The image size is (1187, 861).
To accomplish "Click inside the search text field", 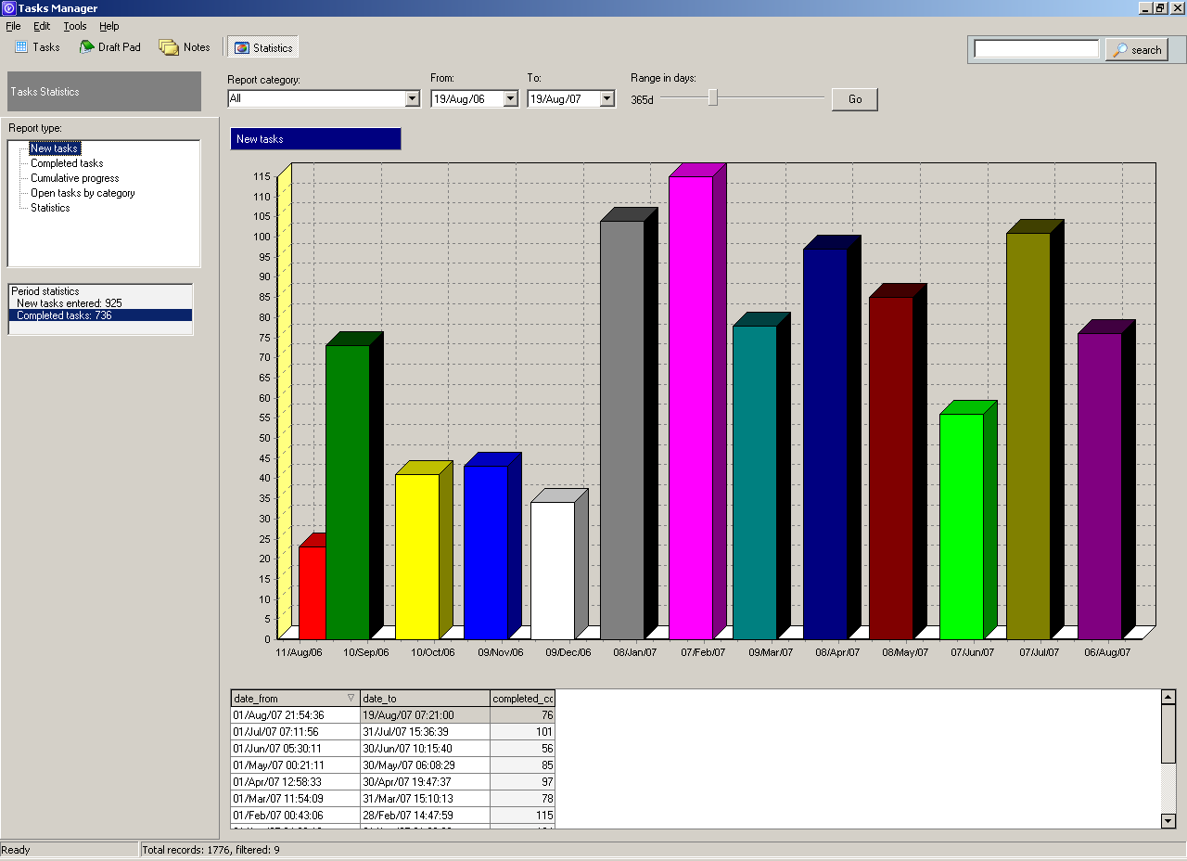I will tap(1036, 49).
